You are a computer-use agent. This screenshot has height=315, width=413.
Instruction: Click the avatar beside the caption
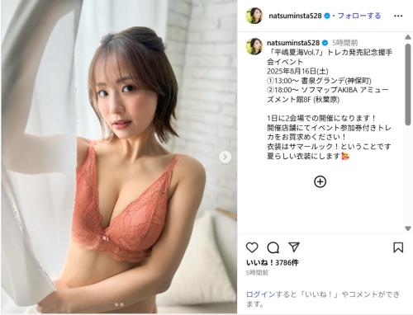pos(254,46)
